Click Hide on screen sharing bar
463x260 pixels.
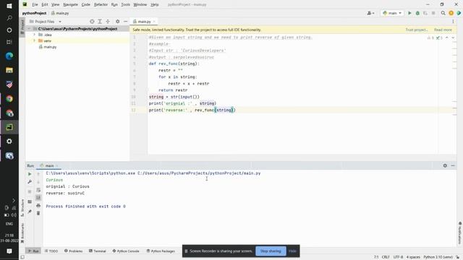coord(292,251)
